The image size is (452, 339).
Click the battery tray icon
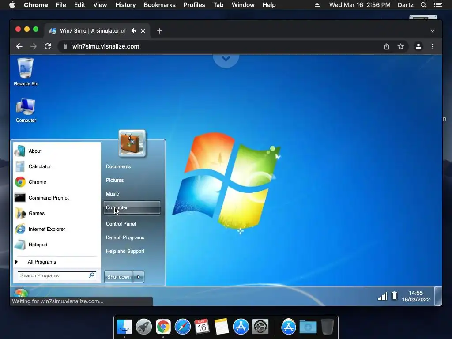[x=394, y=296]
